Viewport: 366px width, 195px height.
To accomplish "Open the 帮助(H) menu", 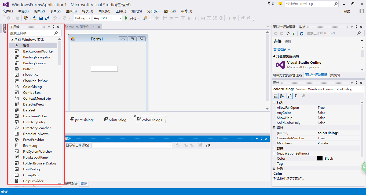I will pos(186,11).
